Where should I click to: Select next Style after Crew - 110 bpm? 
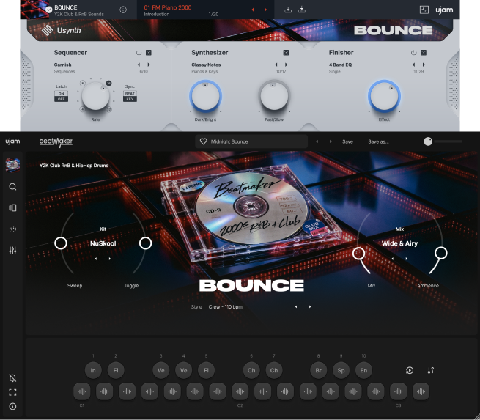pyautogui.click(x=310, y=306)
